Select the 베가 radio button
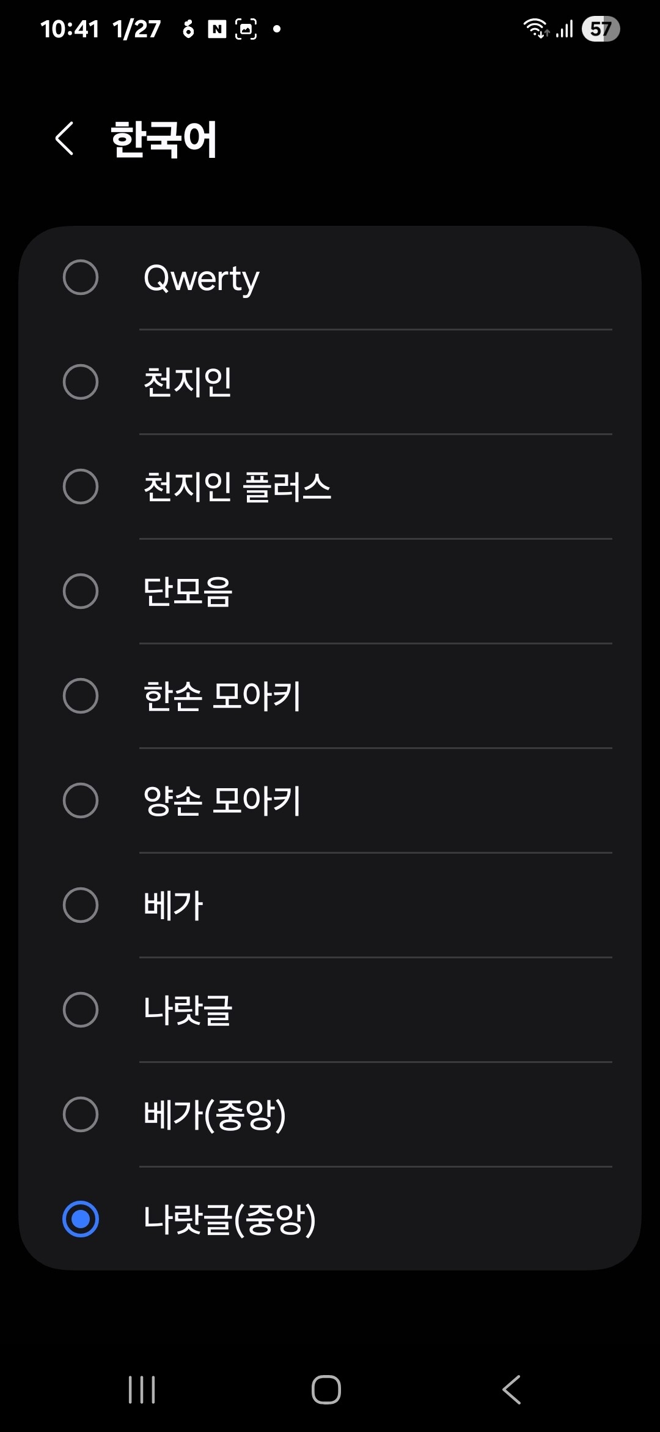Screen dimensions: 660x1432 (x=81, y=905)
